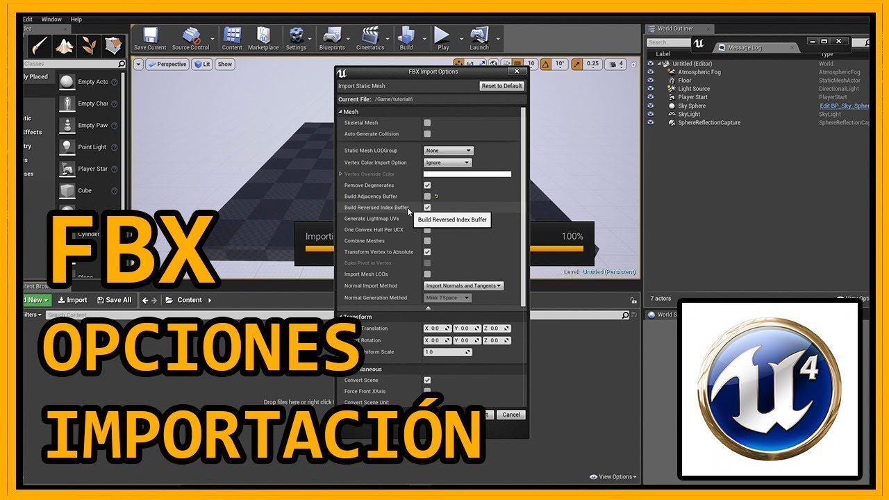The height and width of the screenshot is (500, 889).
Task: Click the Save All button
Action: click(115, 300)
